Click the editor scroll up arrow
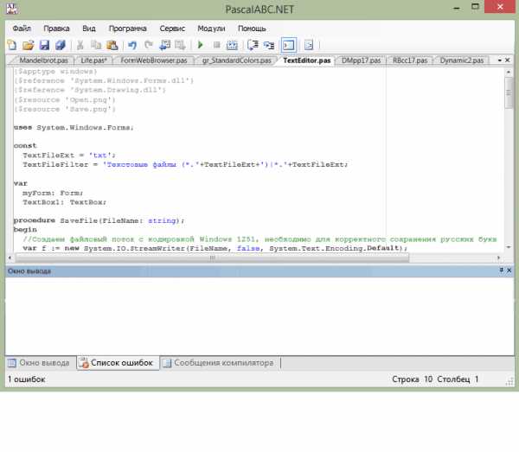 coord(509,72)
